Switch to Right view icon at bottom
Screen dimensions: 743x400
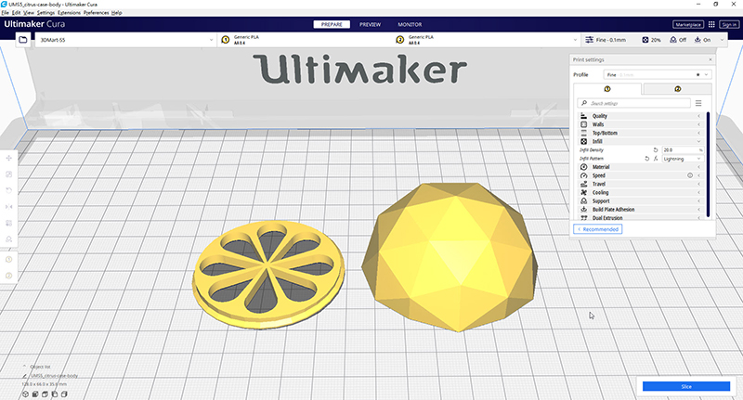(x=64, y=394)
